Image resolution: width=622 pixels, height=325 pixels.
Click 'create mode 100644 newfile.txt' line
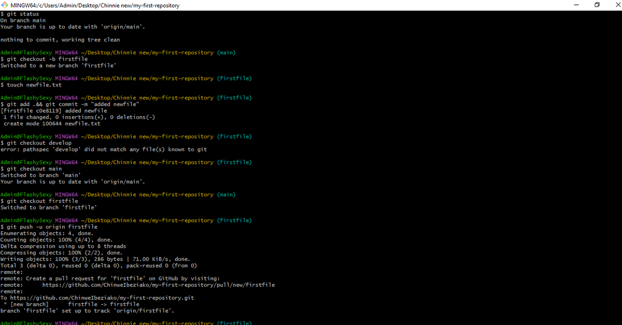[52, 123]
